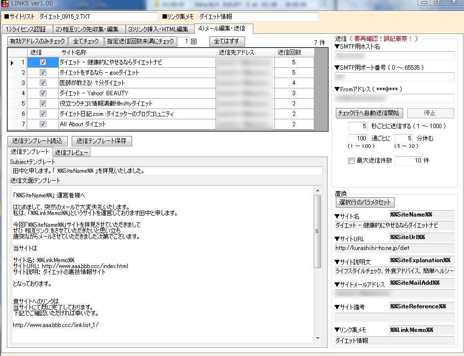This screenshot has height=356, width=464.
Task: Click 有効アドレスのみチェック button
Action: (x=38, y=41)
